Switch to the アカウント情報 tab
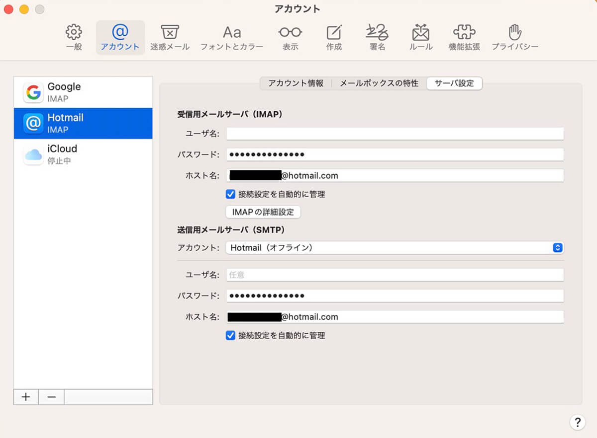The image size is (597, 438). click(x=296, y=83)
